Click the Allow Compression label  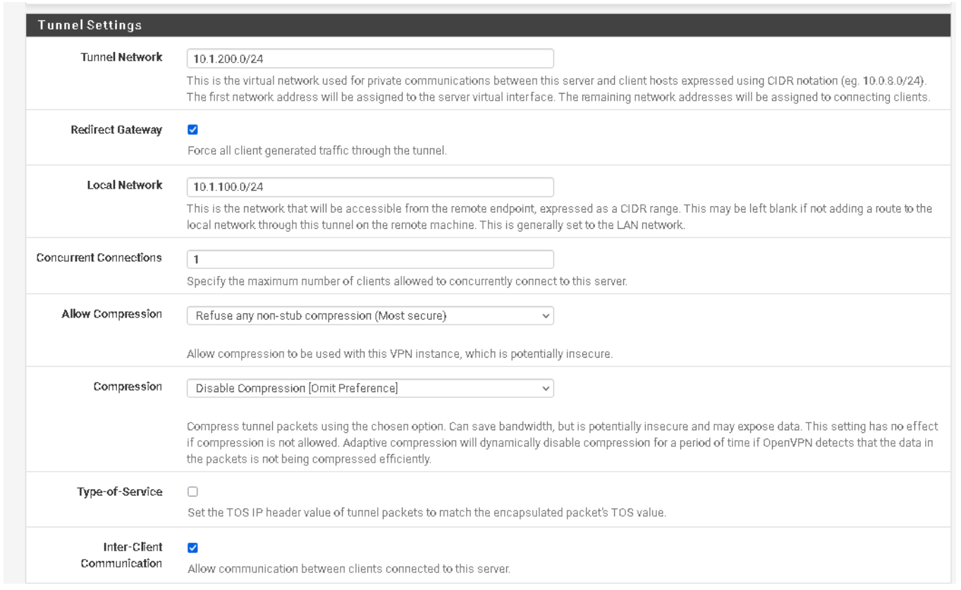112,314
